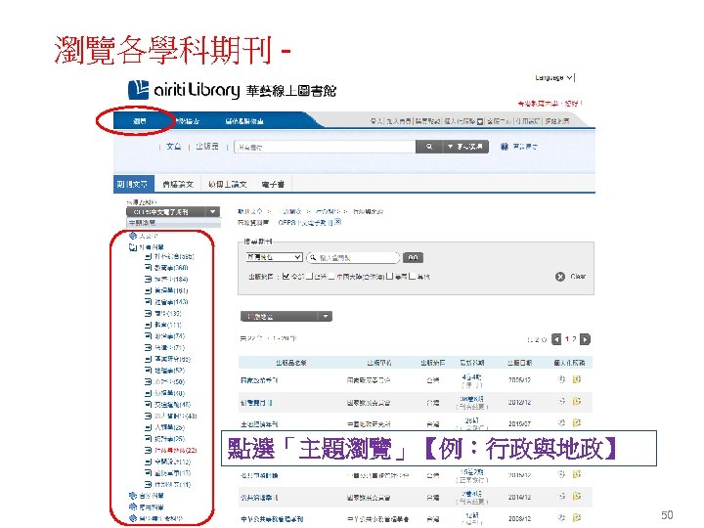
Task: Switch to the 會議論文 tab
Action: pos(178,184)
